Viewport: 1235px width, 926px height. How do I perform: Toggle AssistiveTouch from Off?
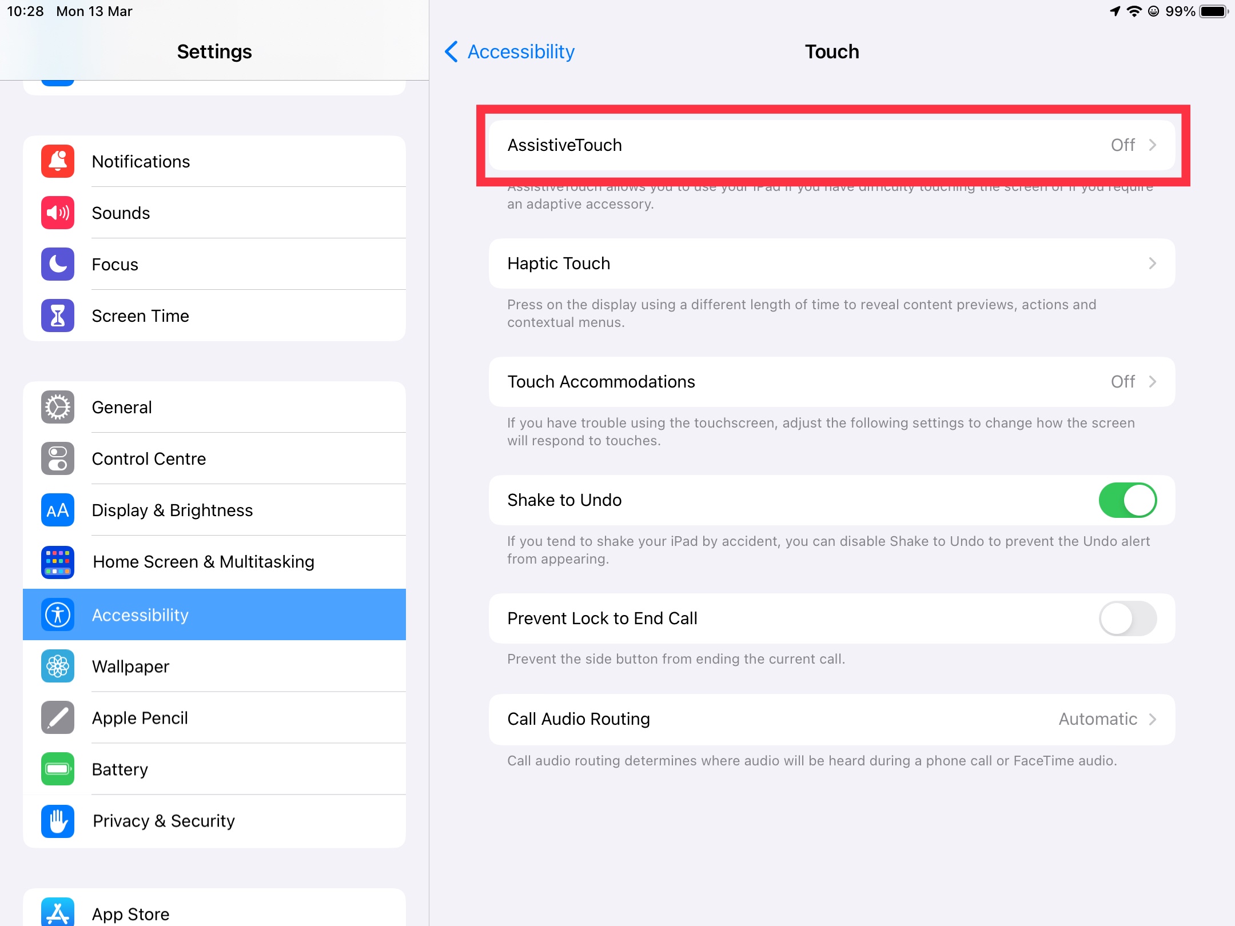[x=829, y=145]
